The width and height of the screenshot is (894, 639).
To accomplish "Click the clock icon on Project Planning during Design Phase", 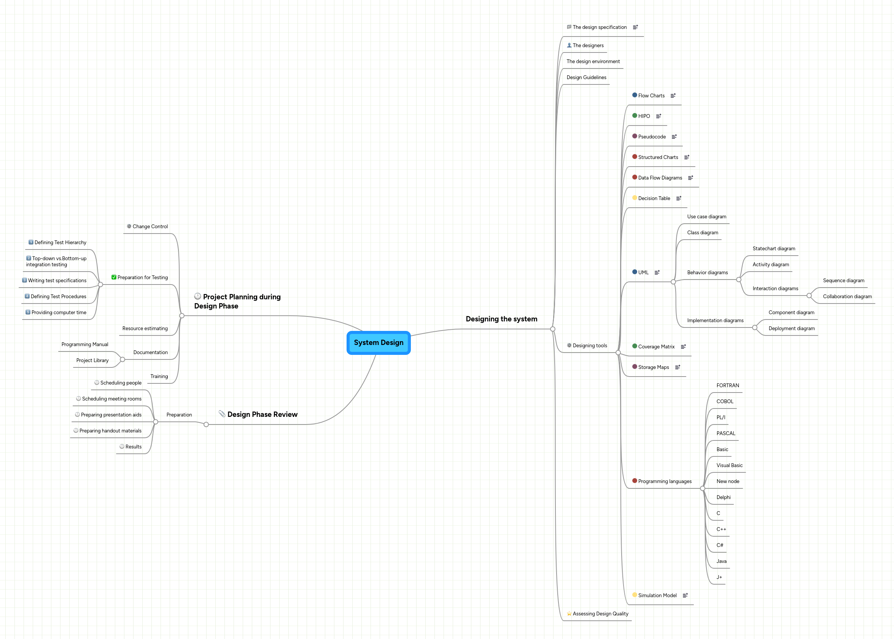I will pos(198,297).
